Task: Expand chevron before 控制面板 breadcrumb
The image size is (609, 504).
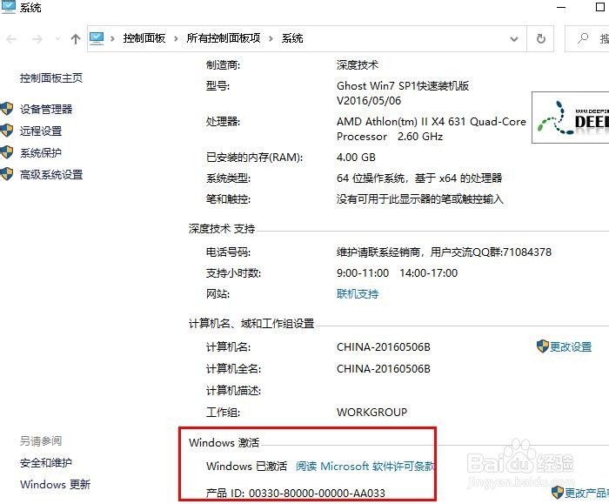Action: [112, 38]
